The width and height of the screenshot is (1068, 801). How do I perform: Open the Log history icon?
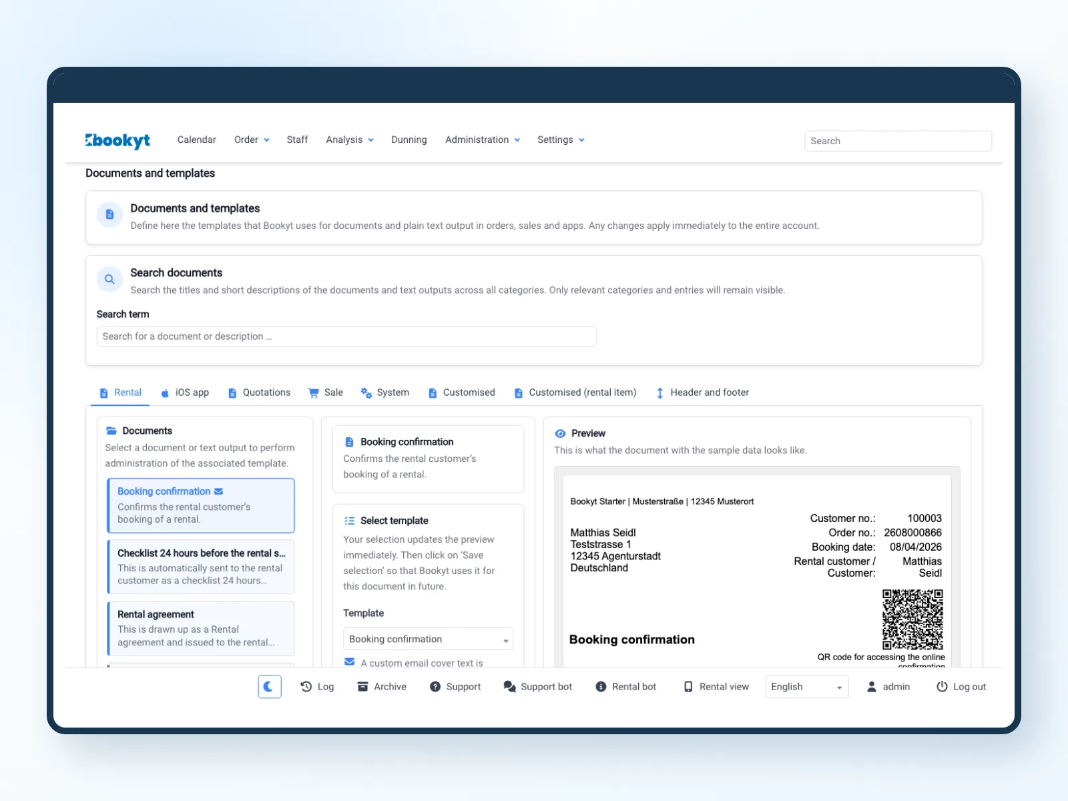click(x=306, y=686)
